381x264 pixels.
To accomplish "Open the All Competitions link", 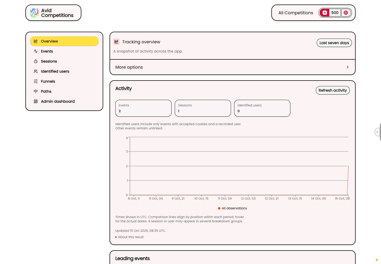I will [296, 13].
